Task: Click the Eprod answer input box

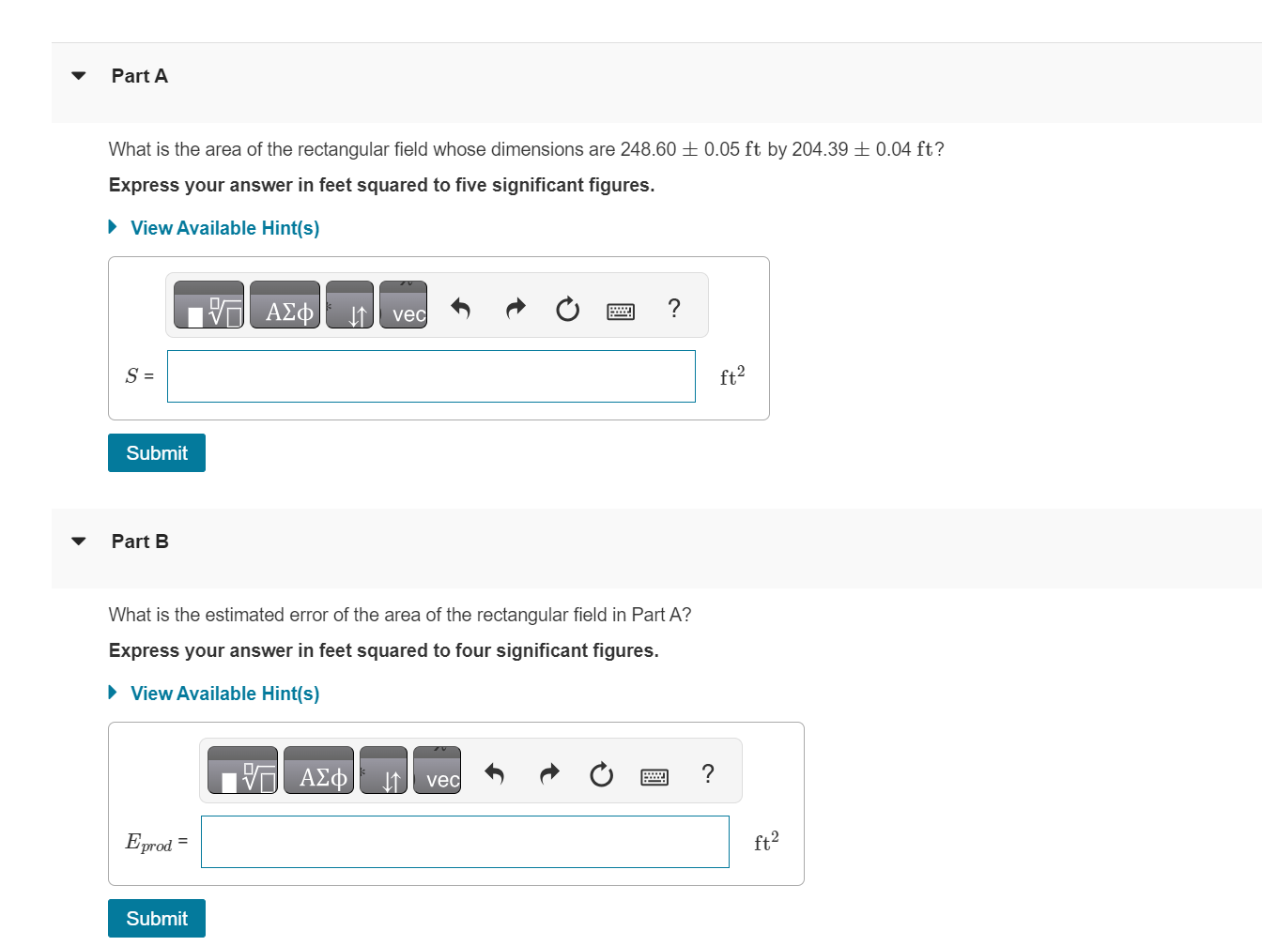Action: pos(464,842)
